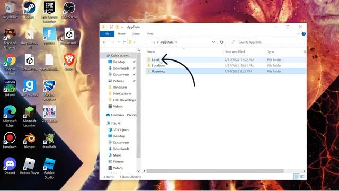This screenshot has width=339, height=191.
Task: Switch to details view layout icon
Action: coord(297,177)
